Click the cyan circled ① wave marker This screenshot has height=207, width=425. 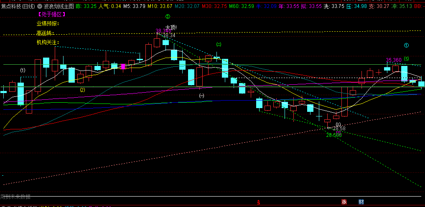[x=406, y=45]
